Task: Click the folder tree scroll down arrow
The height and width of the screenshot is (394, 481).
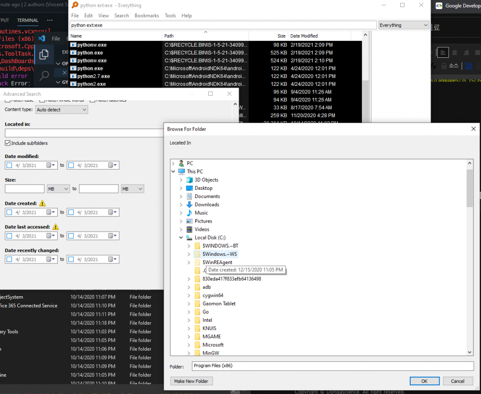Action: [469, 352]
